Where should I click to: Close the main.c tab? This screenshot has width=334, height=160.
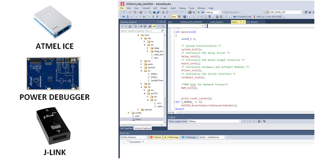pos(244,22)
